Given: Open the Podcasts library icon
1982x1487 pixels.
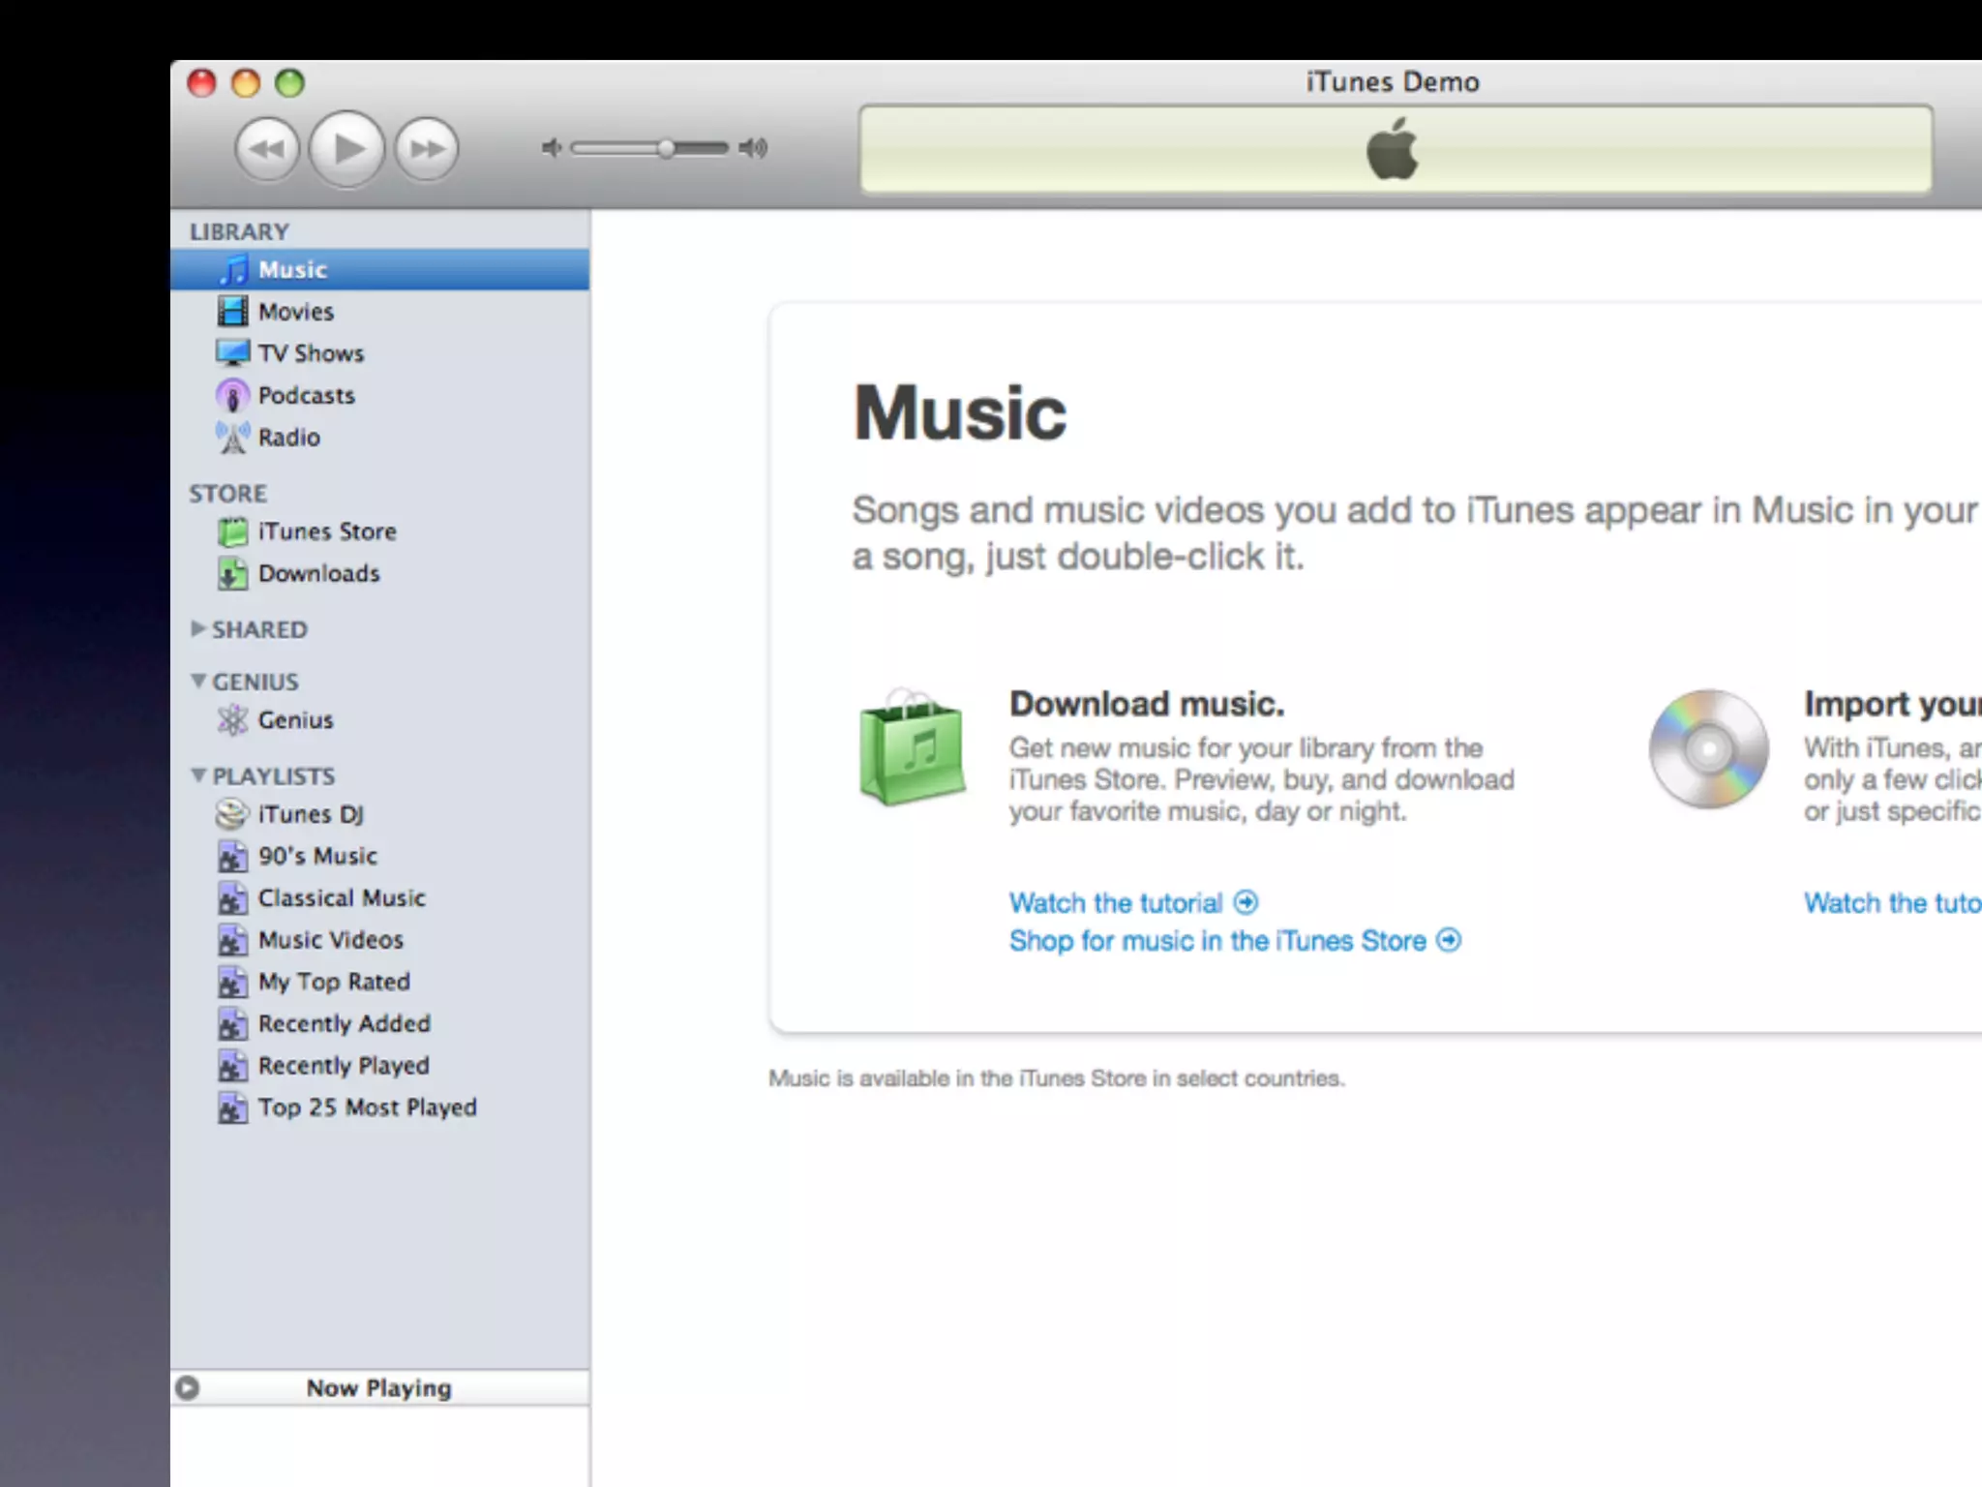Looking at the screenshot, I should click(232, 395).
